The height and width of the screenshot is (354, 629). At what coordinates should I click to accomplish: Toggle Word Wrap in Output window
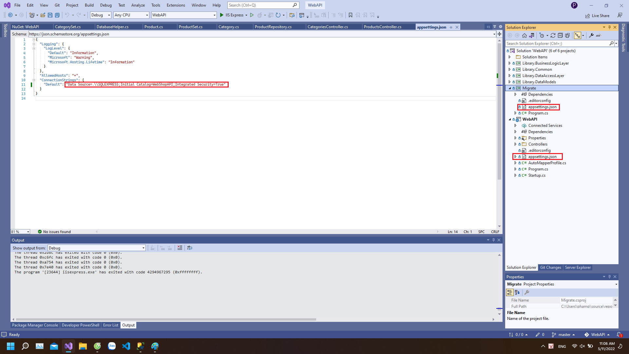pos(190,248)
